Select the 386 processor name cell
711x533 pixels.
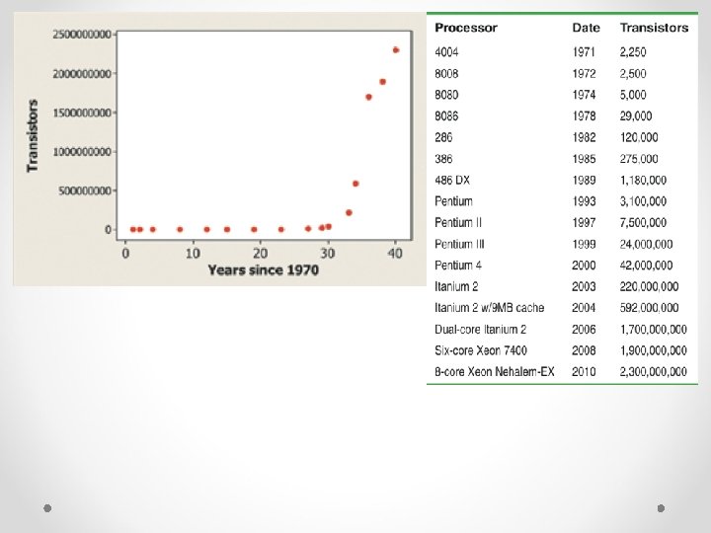tap(443, 159)
